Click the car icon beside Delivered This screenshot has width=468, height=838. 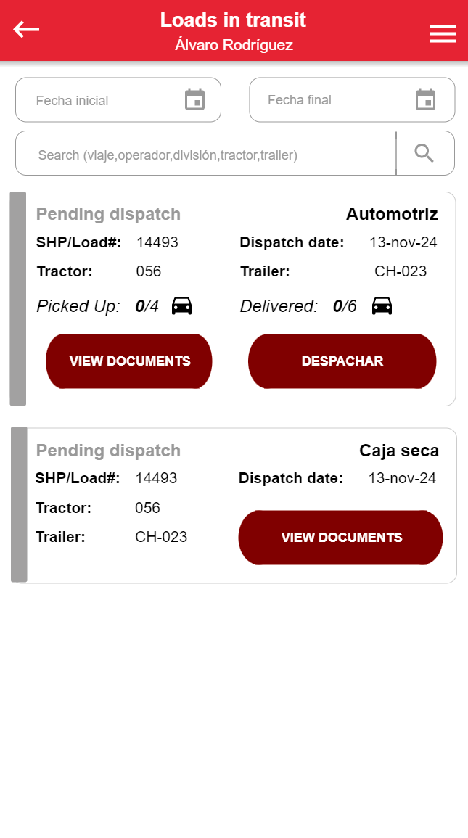382,306
